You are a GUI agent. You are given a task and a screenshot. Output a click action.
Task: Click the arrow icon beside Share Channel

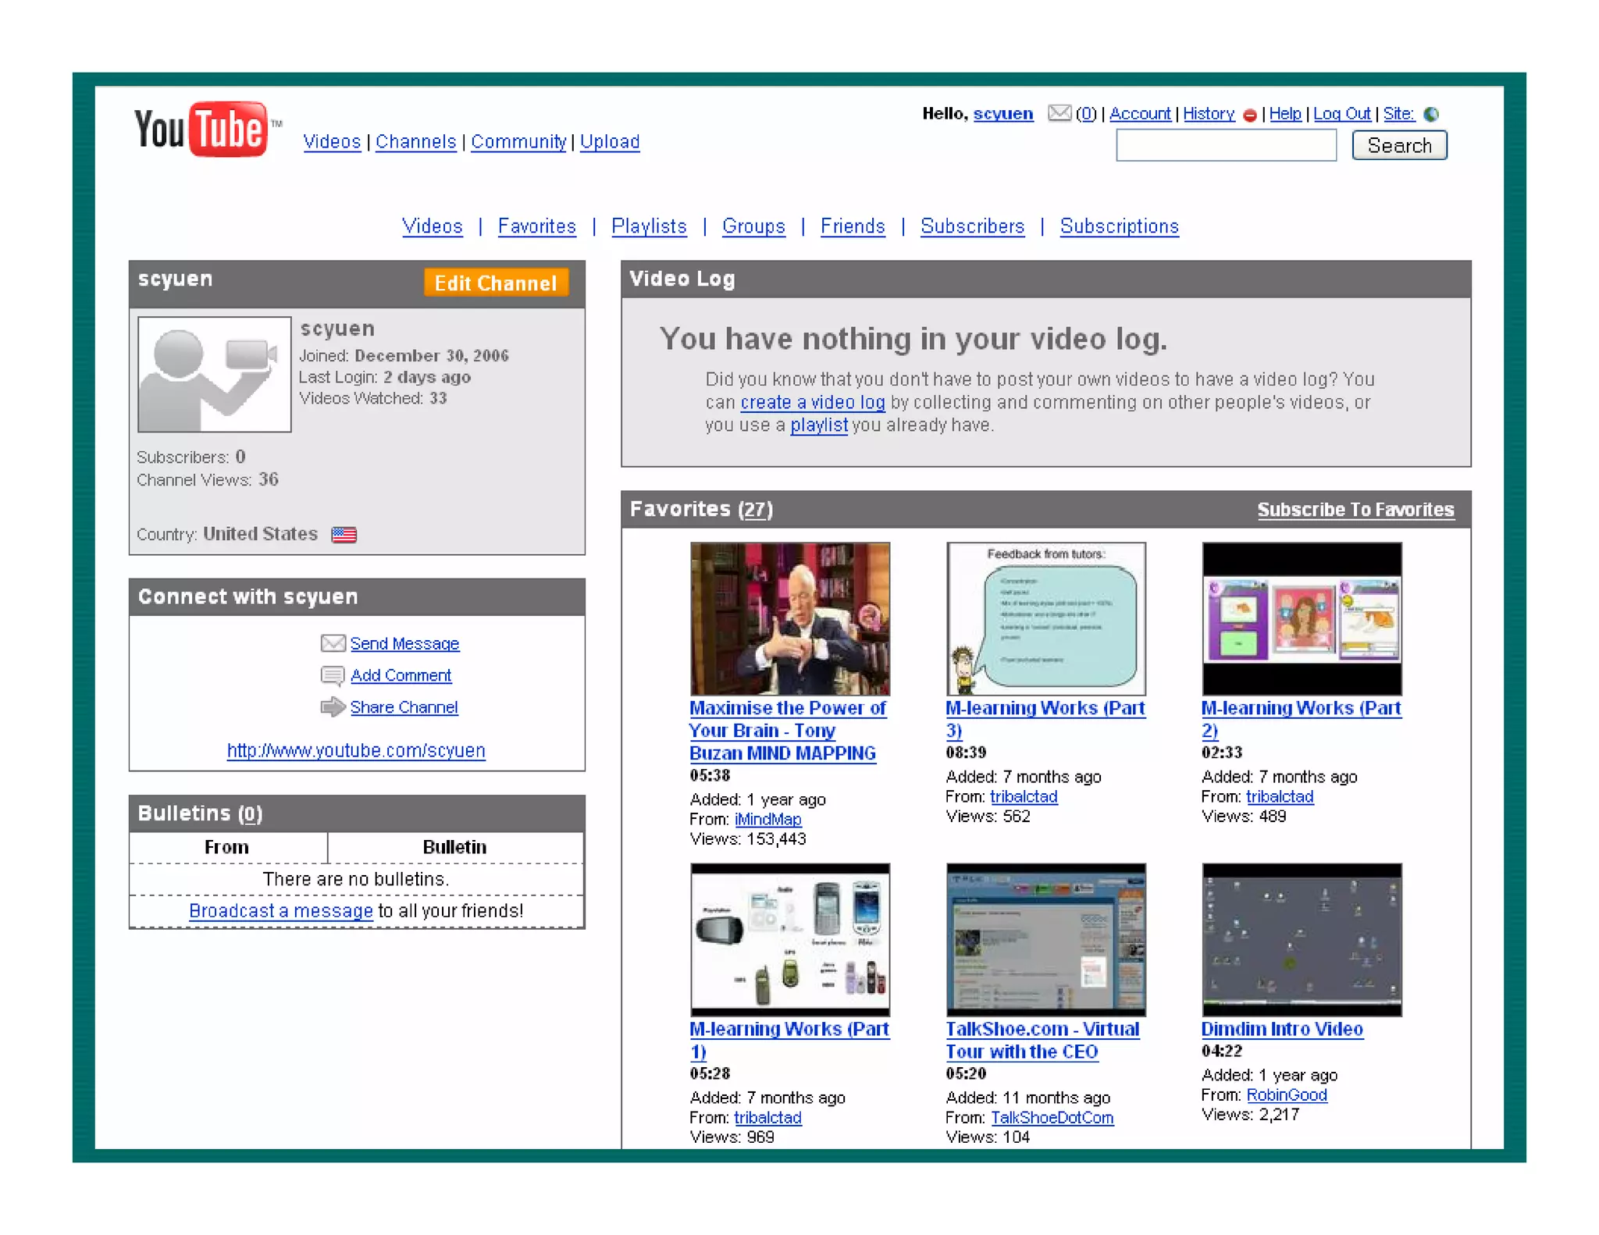[333, 707]
